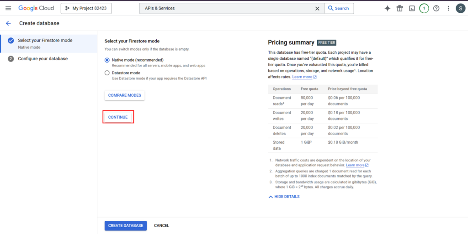Viewport: 468px width, 234px height.
Task: Click the 'Pricing summary' heading
Action: click(291, 42)
